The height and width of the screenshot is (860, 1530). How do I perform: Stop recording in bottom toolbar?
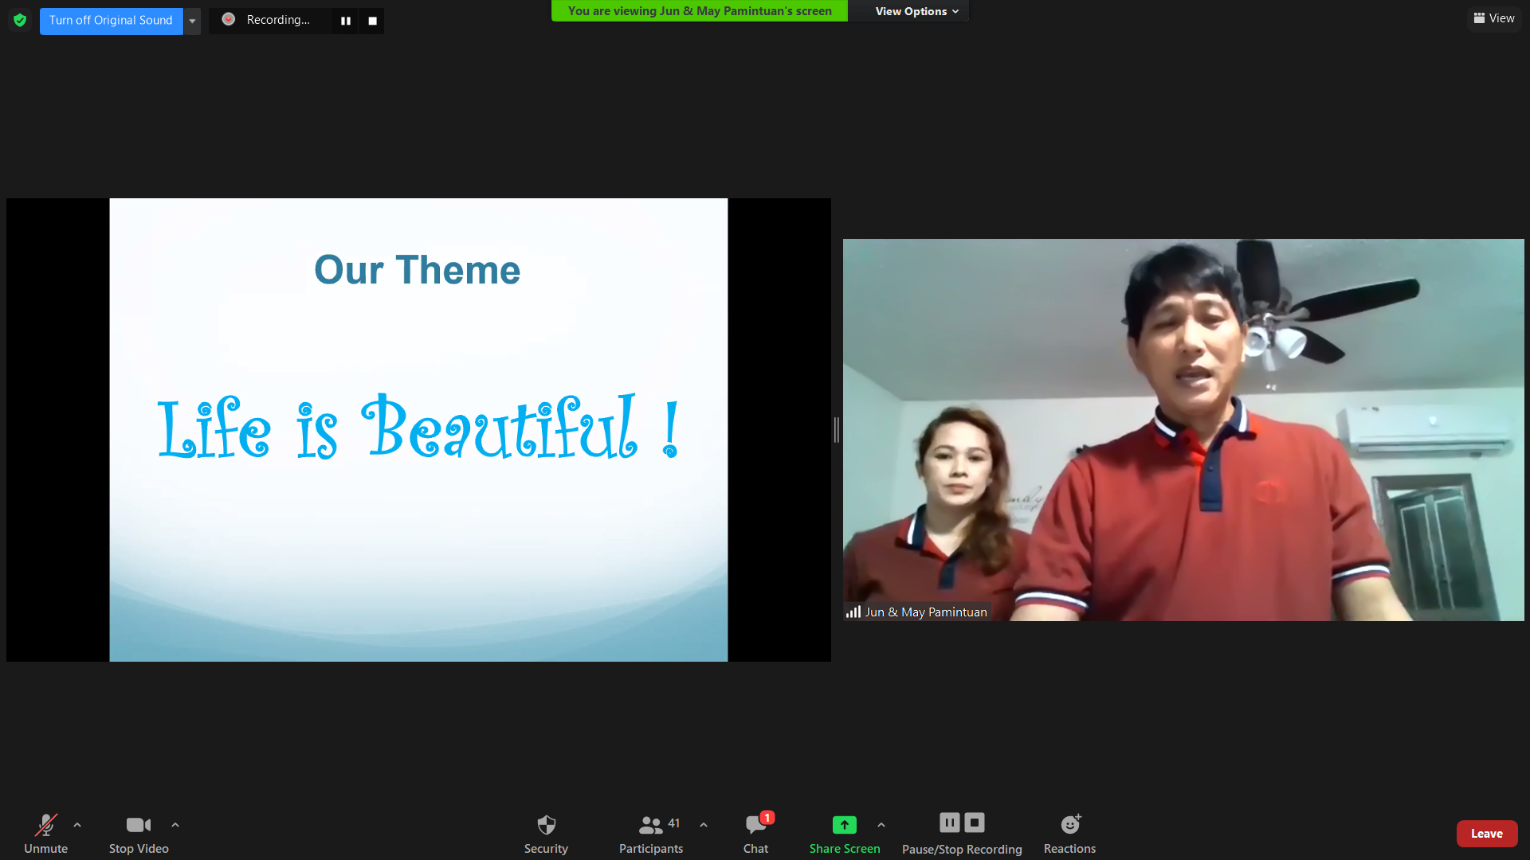click(975, 823)
